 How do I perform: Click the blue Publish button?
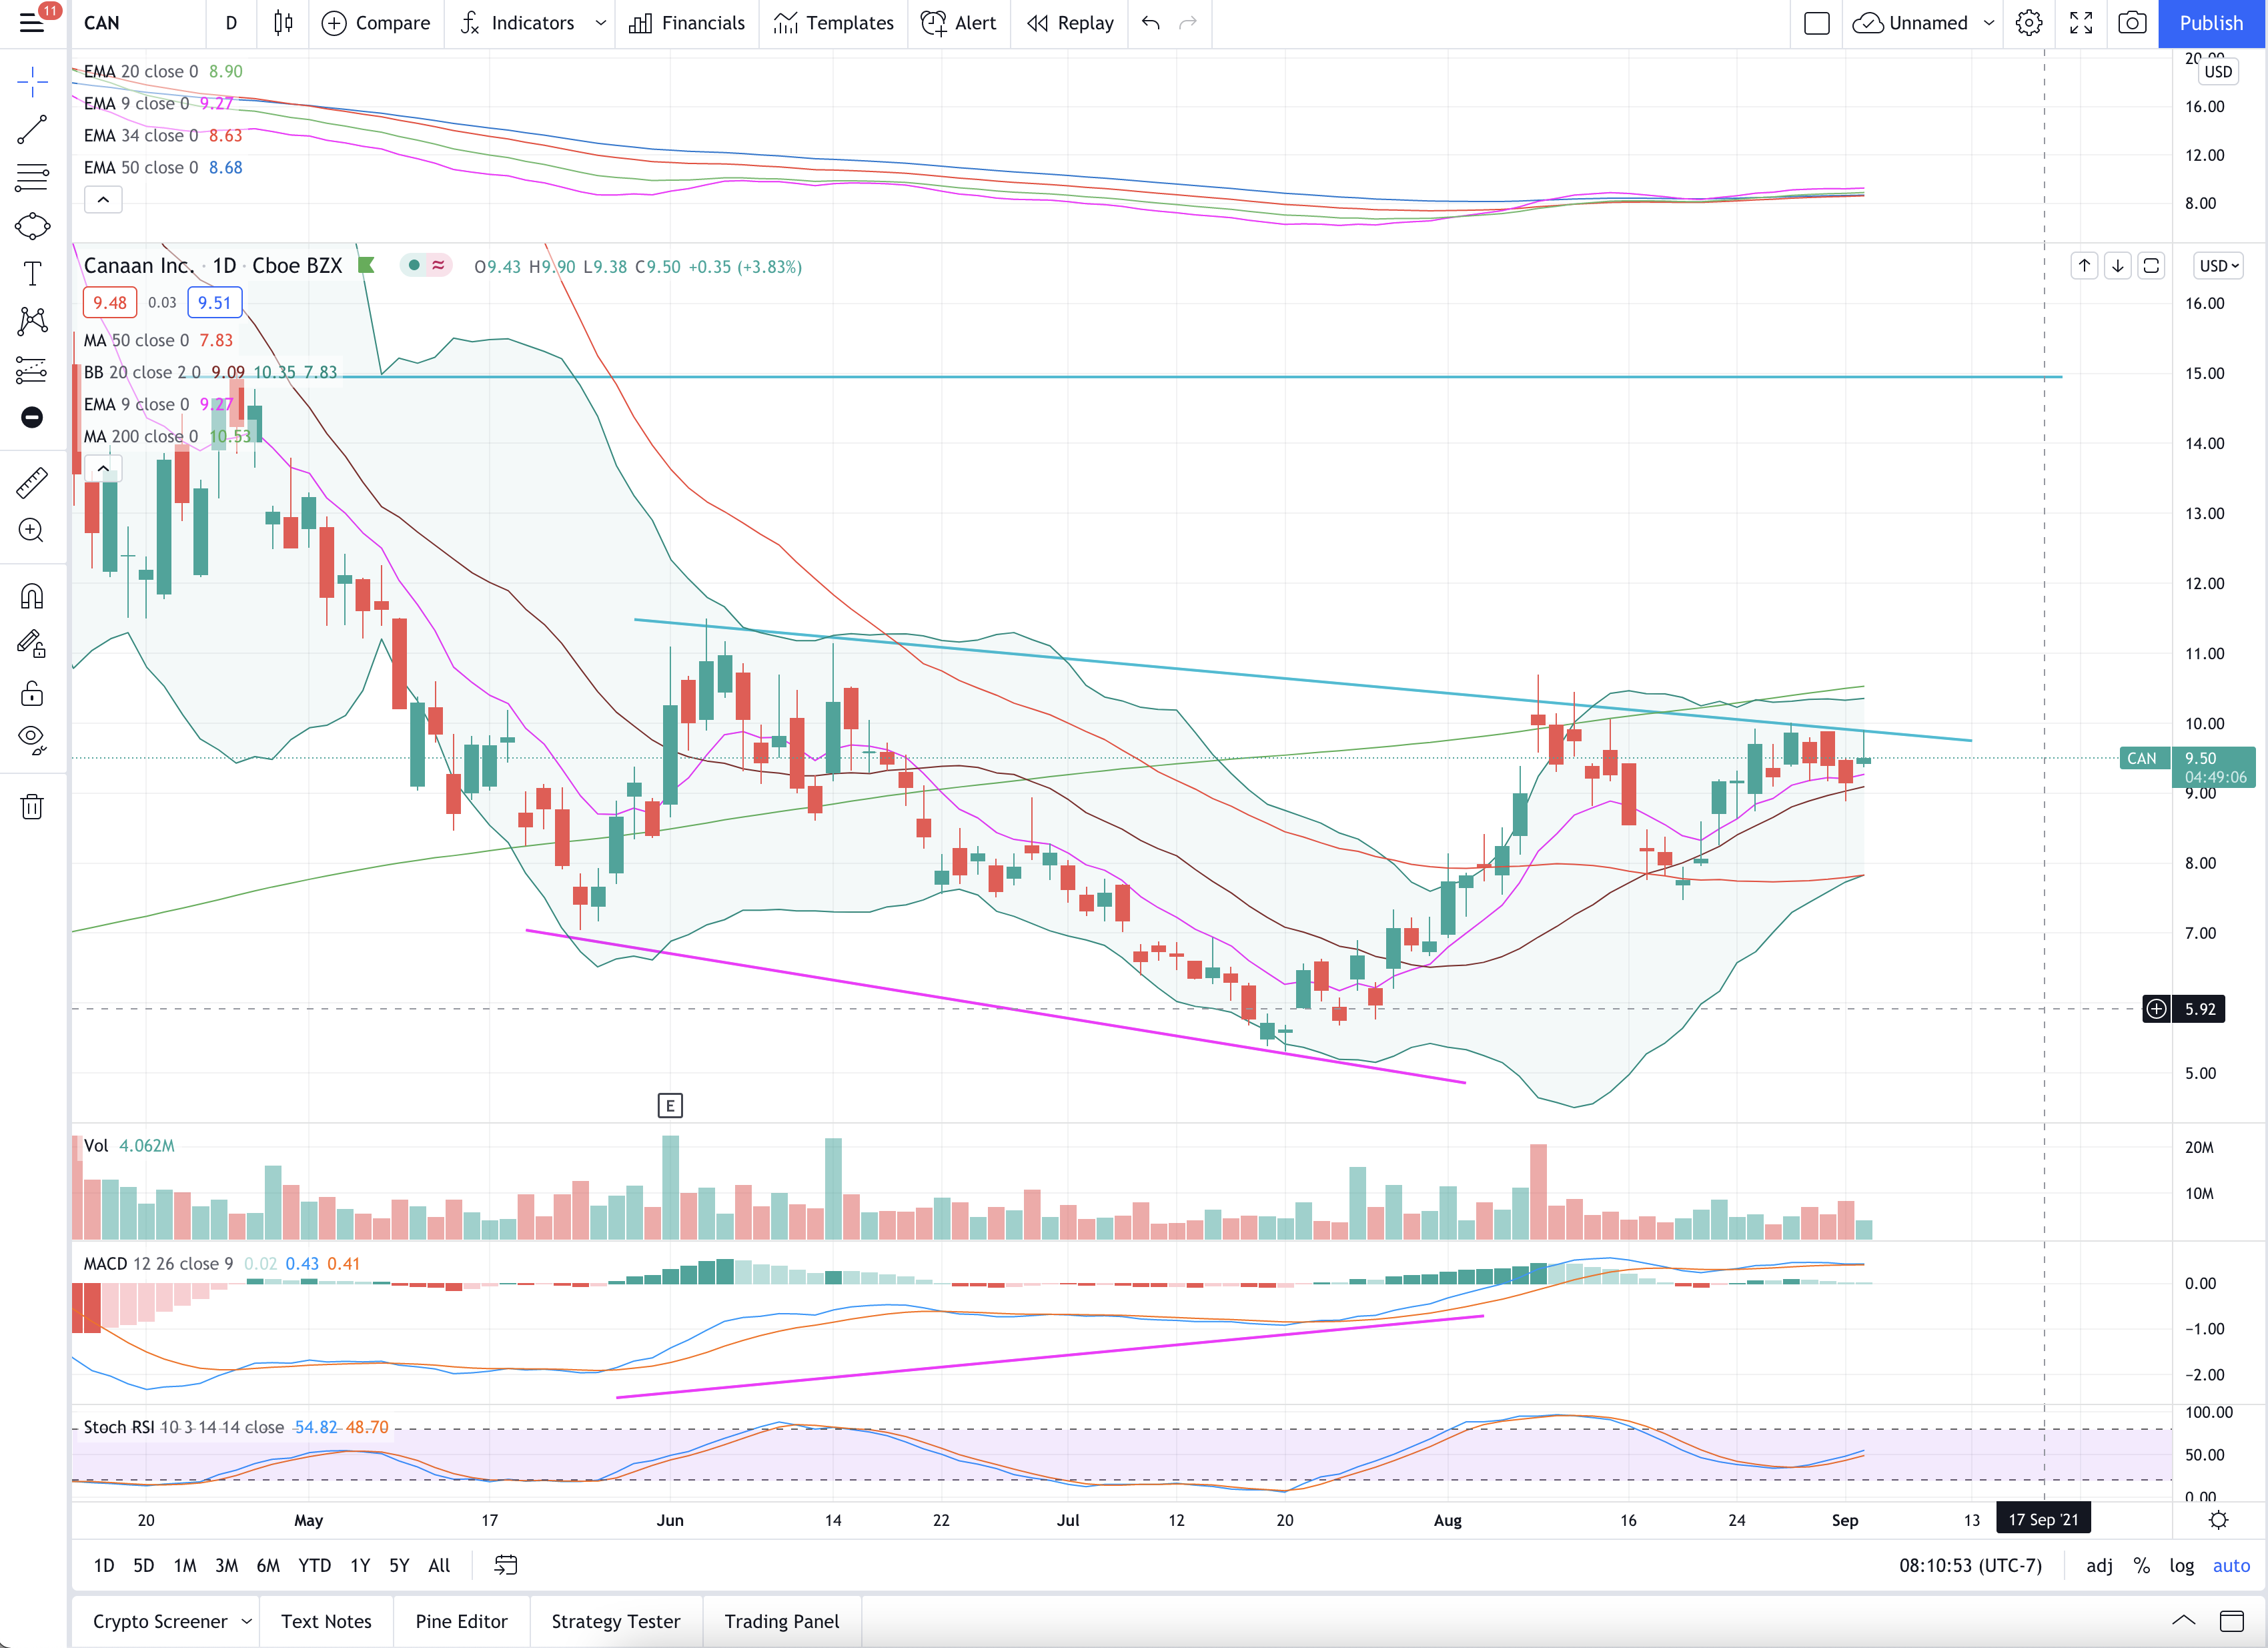pos(2211,23)
